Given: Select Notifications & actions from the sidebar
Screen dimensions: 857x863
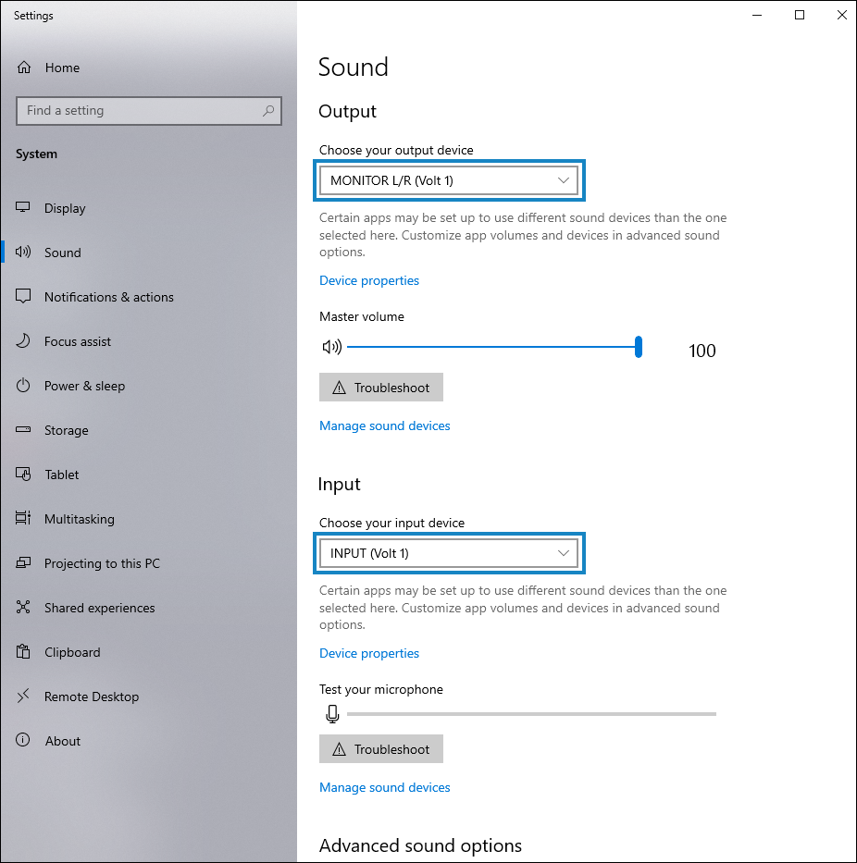Looking at the screenshot, I should (22, 297).
